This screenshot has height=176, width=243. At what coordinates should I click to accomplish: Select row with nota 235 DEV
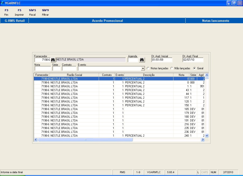(x=119, y=128)
